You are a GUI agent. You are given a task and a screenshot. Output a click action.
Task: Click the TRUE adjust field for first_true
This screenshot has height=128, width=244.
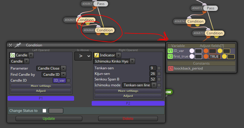pos(214,57)
